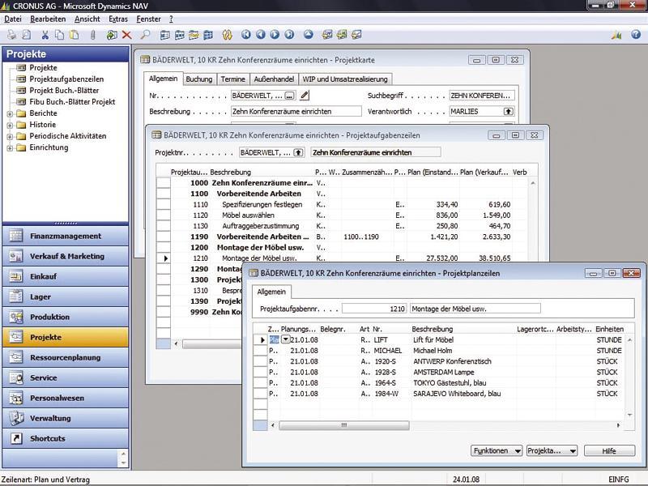The width and height of the screenshot is (648, 486).
Task: Open the Zeilenart dropdown in first plan line
Action: coord(286,339)
